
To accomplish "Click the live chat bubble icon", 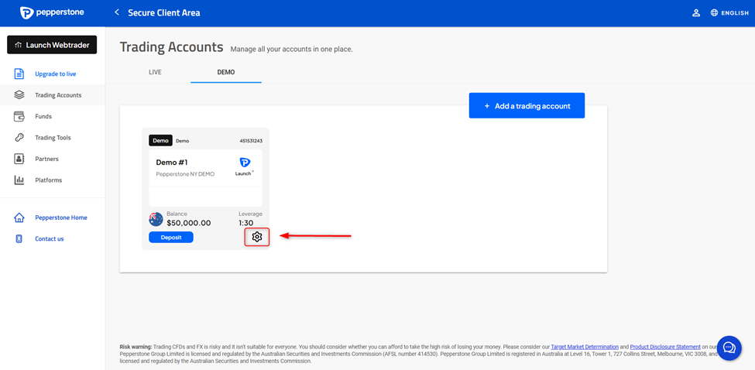I will pos(729,348).
